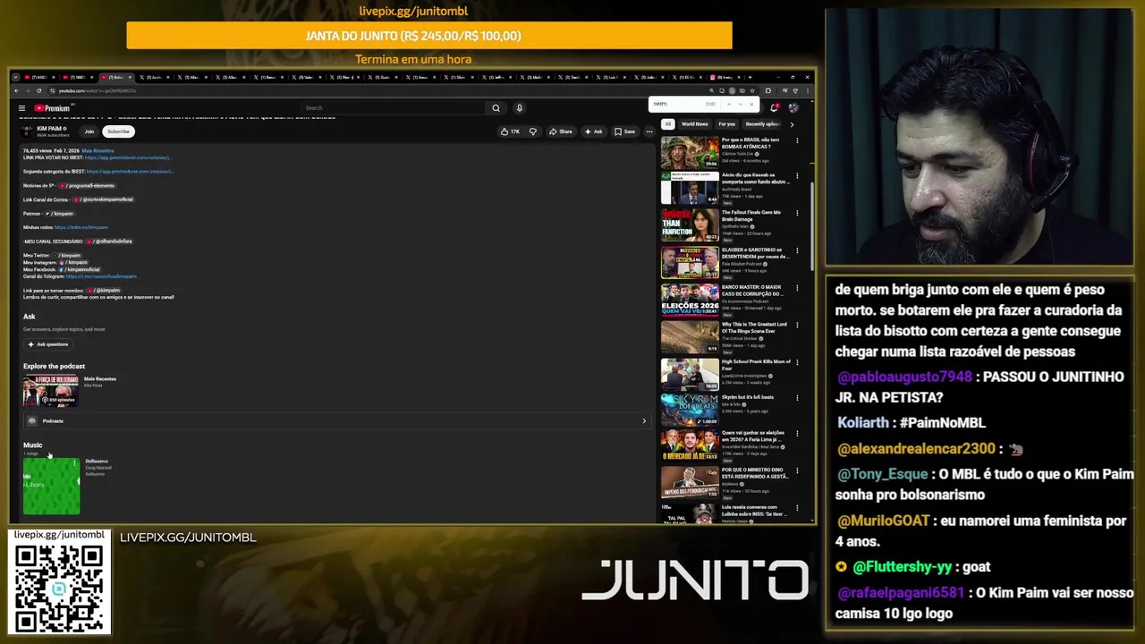
Task: Select the World News chip
Action: (694, 124)
